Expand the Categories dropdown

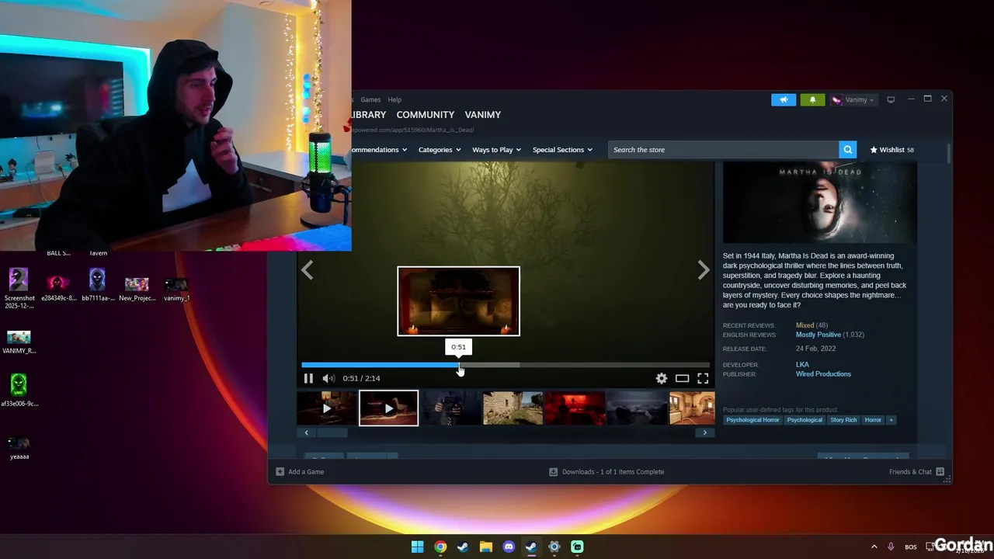[x=440, y=150]
